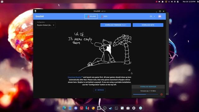Launch Microsoft Edge from the dock
The width and height of the screenshot is (199, 112).
[x=64, y=108]
